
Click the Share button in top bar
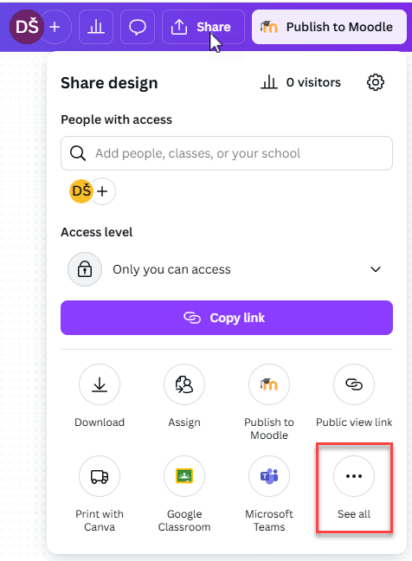pyautogui.click(x=203, y=27)
